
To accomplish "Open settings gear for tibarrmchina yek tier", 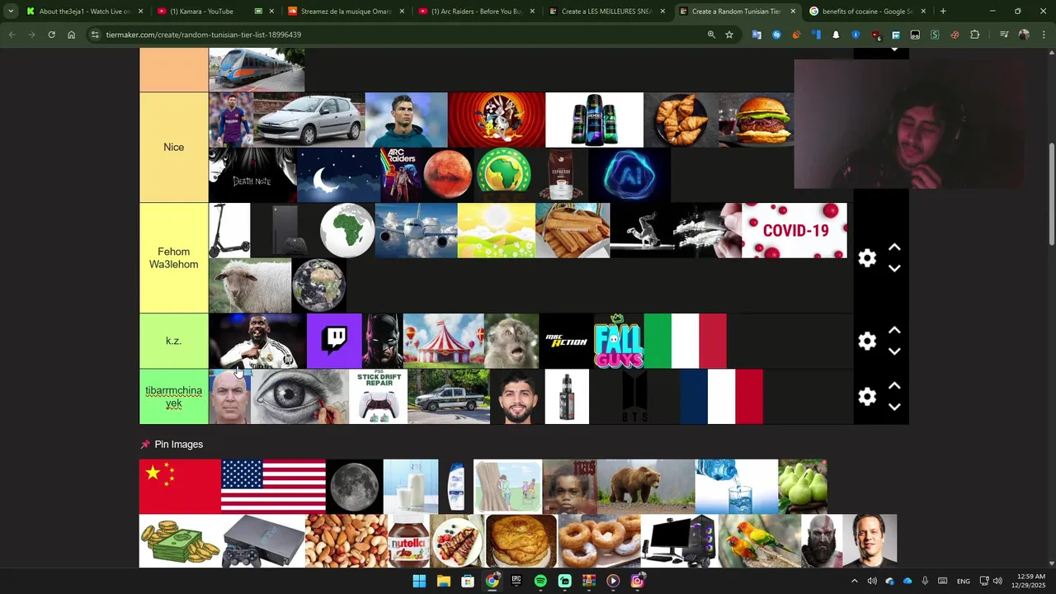I will coord(867,397).
